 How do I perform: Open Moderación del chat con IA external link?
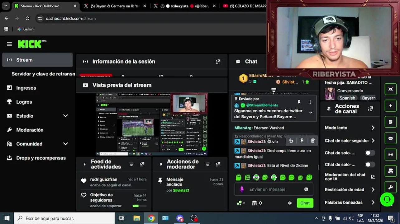[x=373, y=177]
